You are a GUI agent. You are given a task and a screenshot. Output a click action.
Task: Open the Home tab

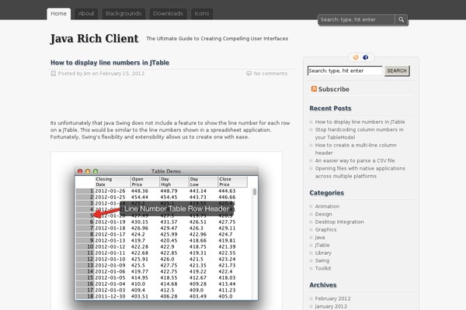(58, 14)
